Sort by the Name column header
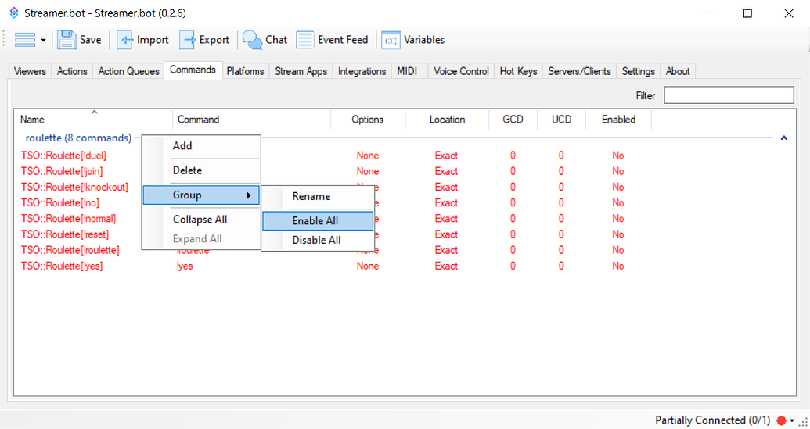Viewport: 810px width, 429px height. click(x=93, y=120)
